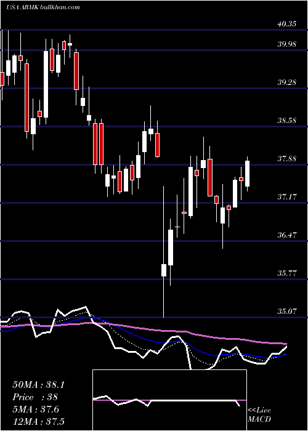
Task: Click the MACD inset chart panel
Action: [x=169, y=400]
